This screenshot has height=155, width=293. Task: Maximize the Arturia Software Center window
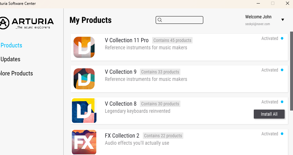273,4
